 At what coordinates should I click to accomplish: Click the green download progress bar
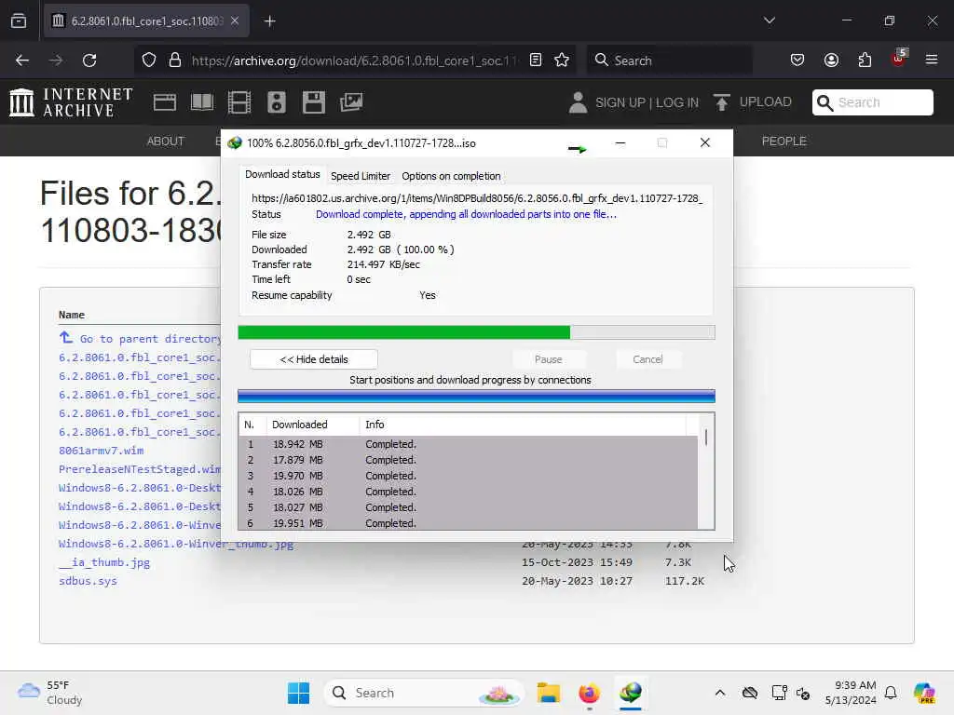[x=476, y=332]
